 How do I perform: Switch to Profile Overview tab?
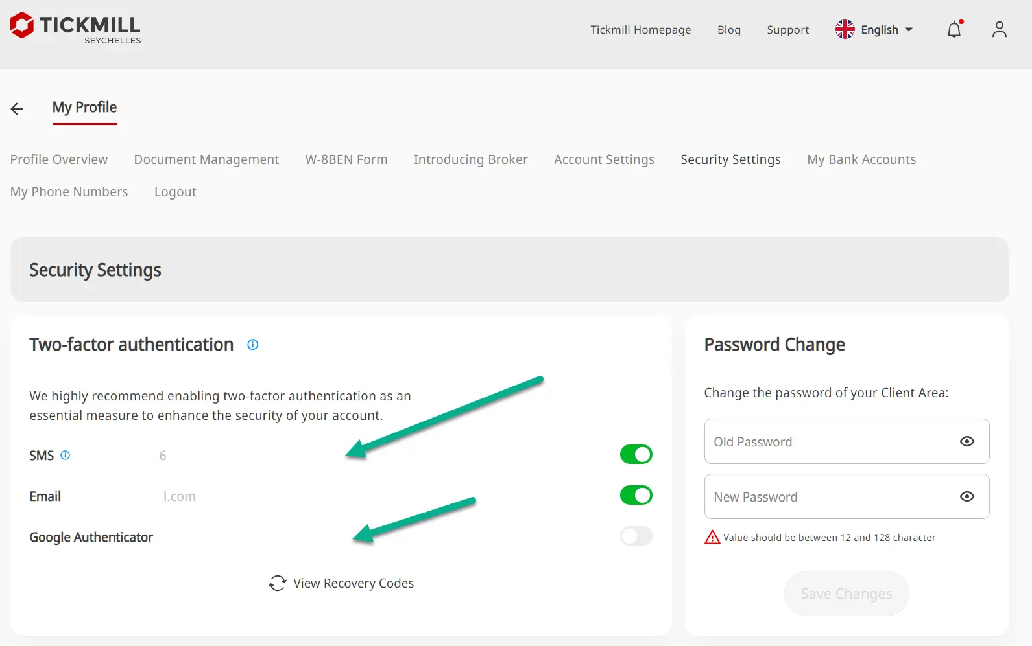click(x=59, y=159)
